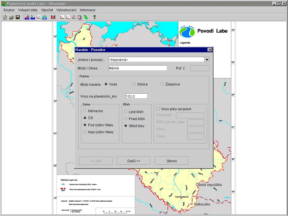Select Voda as accident location

pyautogui.click(x=106, y=84)
